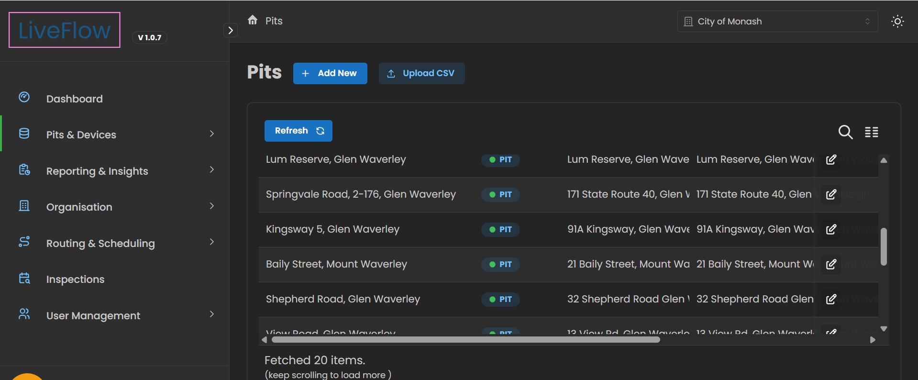
Task: Click the 'Fetched 20 items.' status text
Action: pos(315,360)
